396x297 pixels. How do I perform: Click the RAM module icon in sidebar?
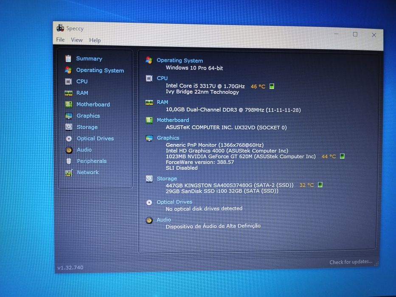tap(68, 93)
